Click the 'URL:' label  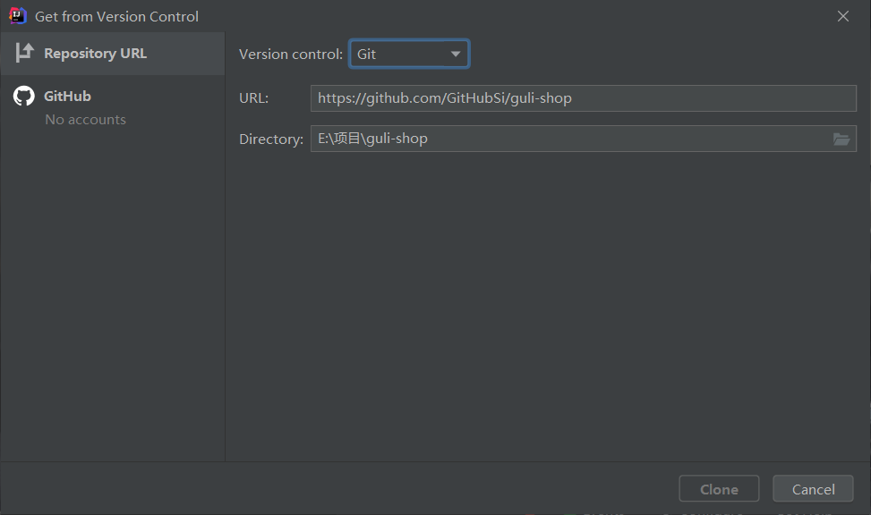(x=254, y=98)
